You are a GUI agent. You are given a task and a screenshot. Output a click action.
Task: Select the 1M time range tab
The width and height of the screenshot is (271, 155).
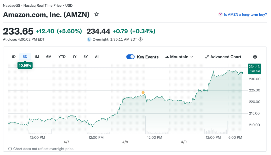[x=37, y=57]
